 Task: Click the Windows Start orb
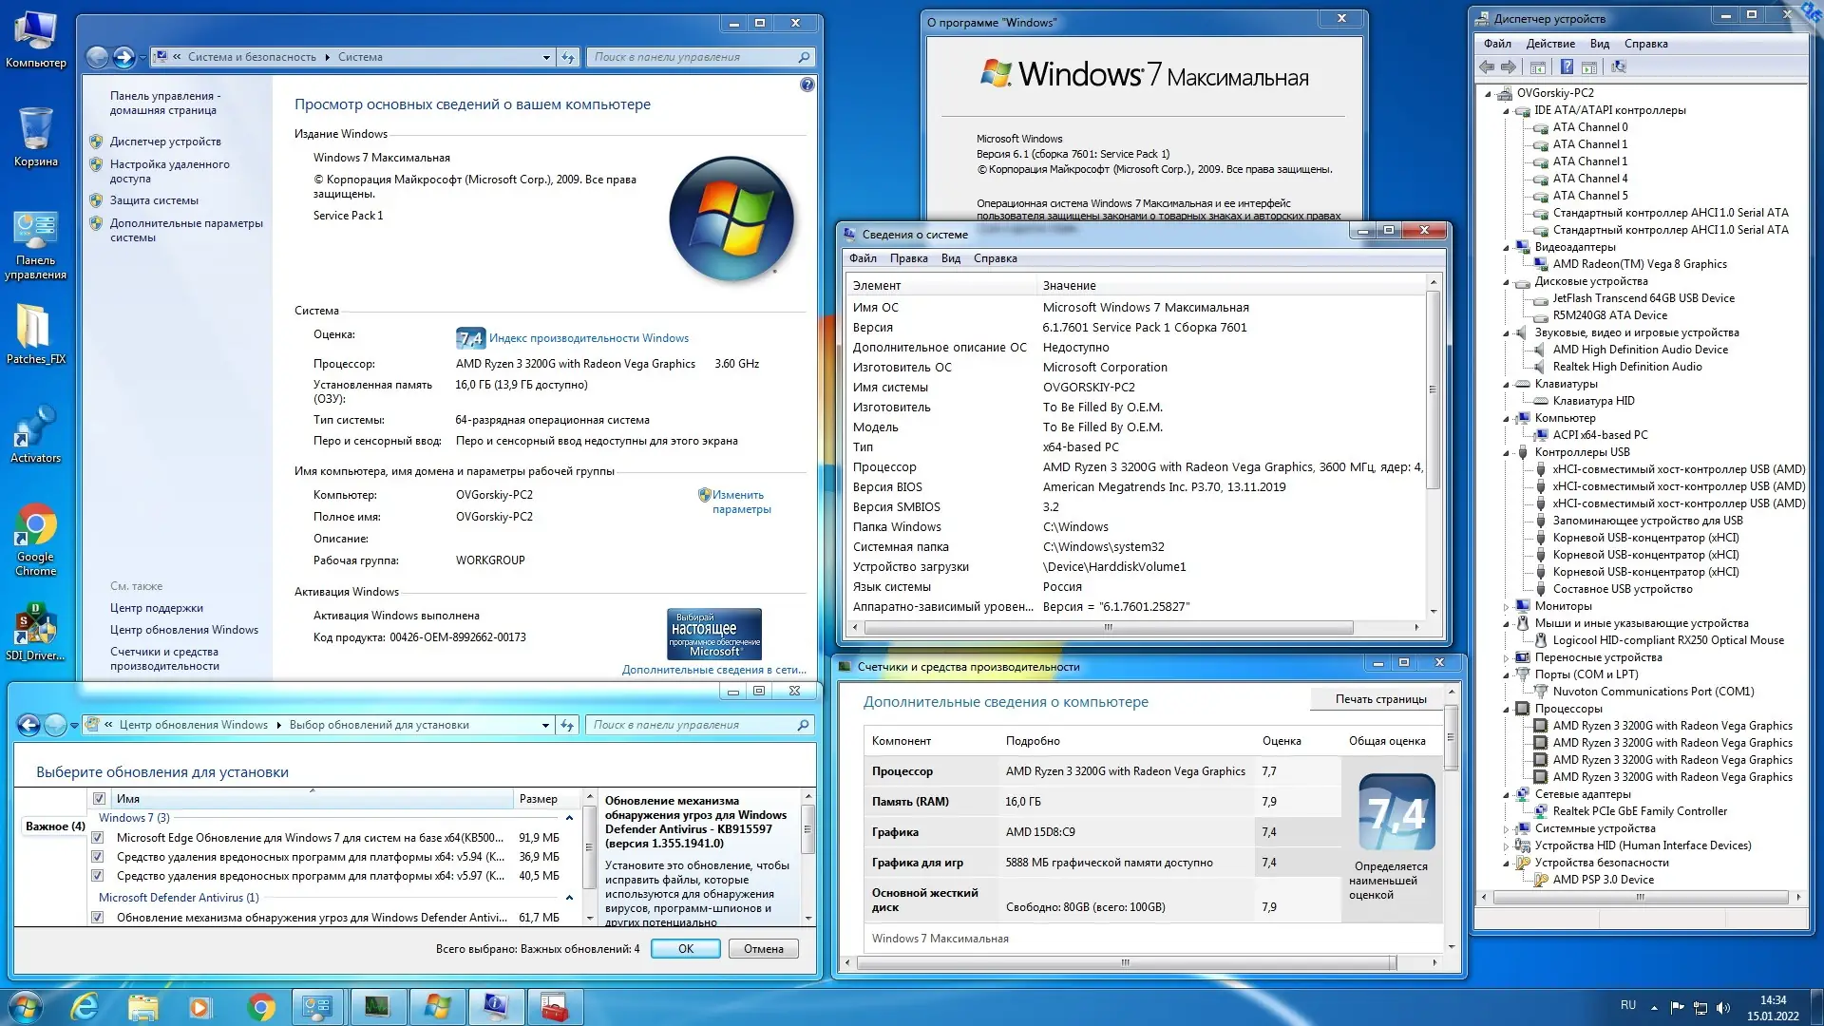pyautogui.click(x=26, y=1006)
